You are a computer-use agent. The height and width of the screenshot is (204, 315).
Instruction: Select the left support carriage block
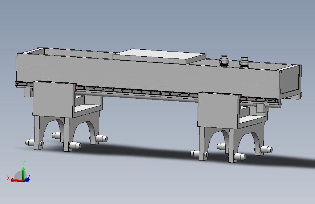pyautogui.click(x=53, y=99)
